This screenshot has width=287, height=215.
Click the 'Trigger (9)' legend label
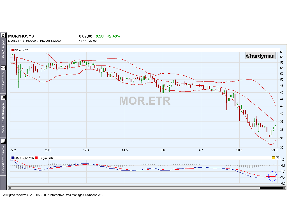(46, 158)
